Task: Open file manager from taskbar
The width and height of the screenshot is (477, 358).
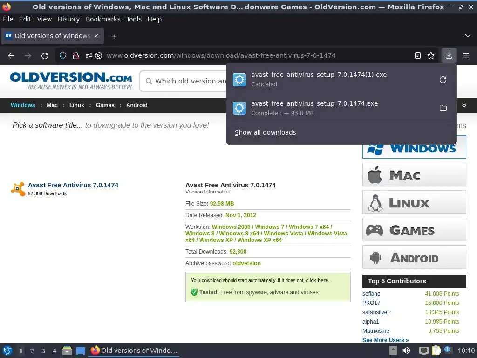Action: tap(67, 351)
